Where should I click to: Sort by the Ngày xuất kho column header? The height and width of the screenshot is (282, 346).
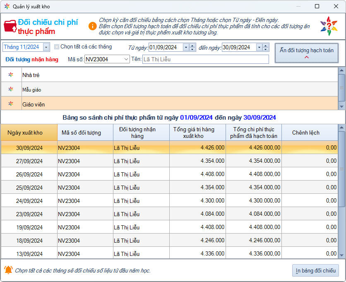pos(29,133)
